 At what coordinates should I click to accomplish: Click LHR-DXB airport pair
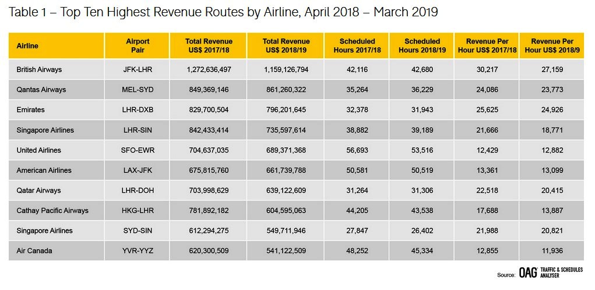(x=137, y=110)
